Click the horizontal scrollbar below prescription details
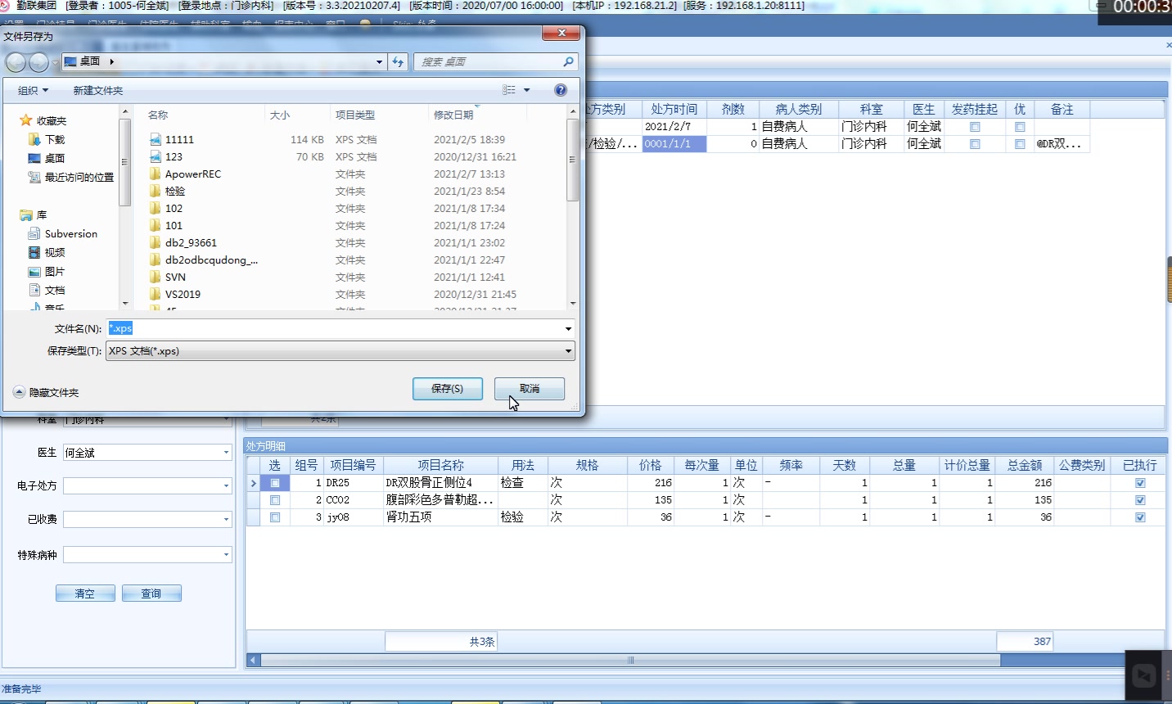Screen dimensions: 1172x704 tap(630, 660)
